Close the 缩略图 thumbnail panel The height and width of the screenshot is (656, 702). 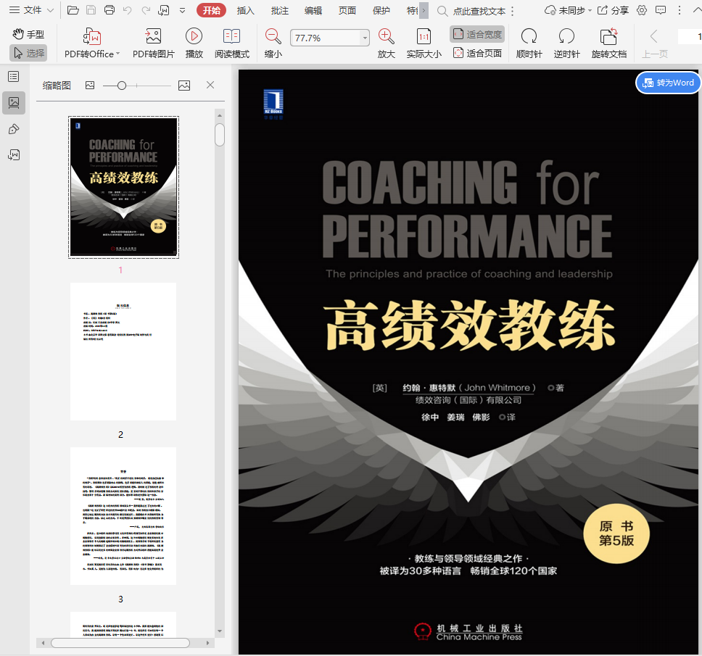[x=210, y=85]
